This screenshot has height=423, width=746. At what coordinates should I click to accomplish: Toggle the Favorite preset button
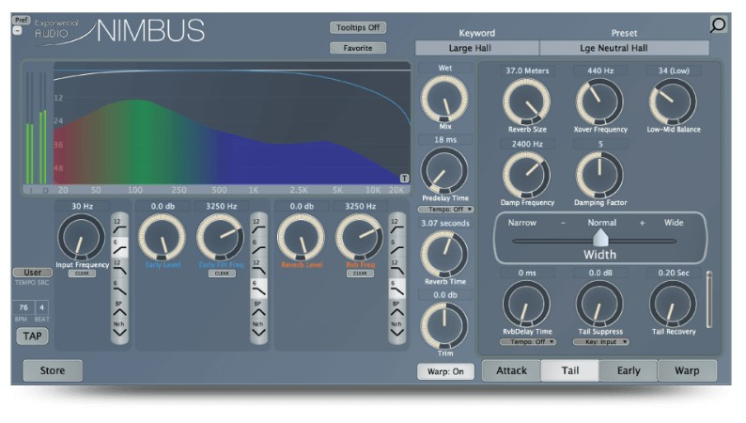tap(358, 47)
